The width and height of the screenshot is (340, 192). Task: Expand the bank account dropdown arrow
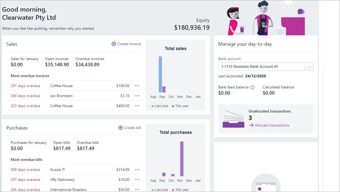309,67
